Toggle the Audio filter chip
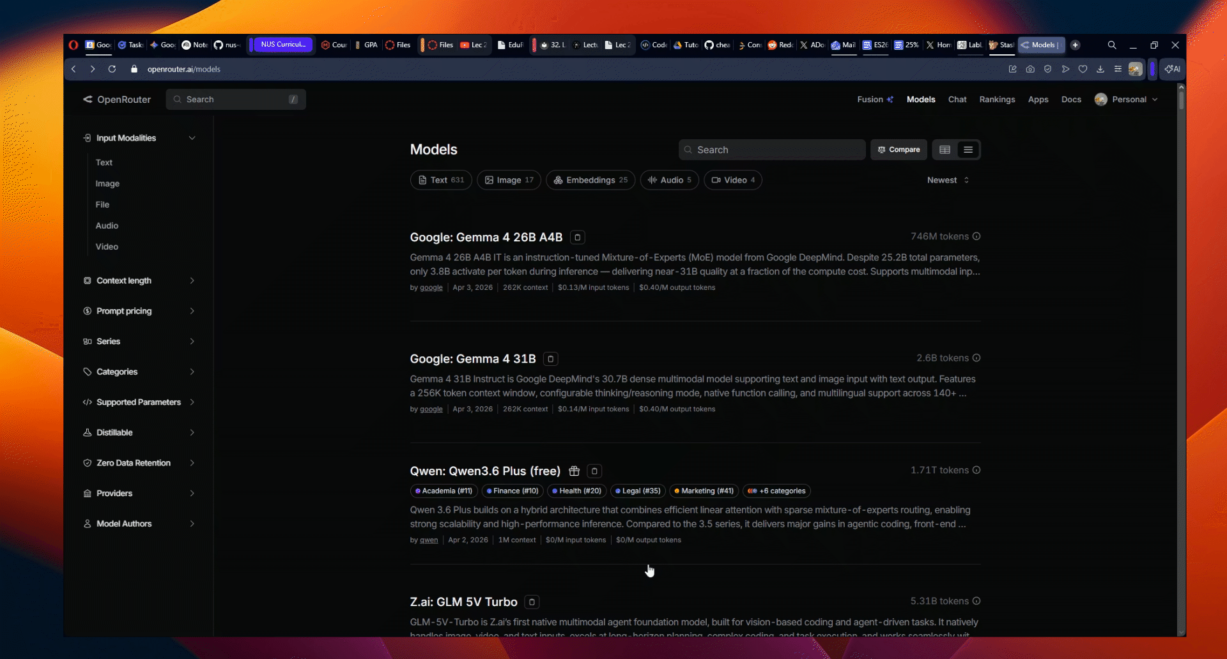Viewport: 1227px width, 659px height. (669, 180)
